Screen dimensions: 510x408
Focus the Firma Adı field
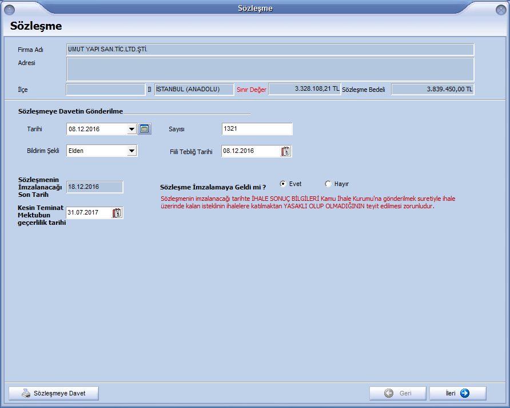270,50
